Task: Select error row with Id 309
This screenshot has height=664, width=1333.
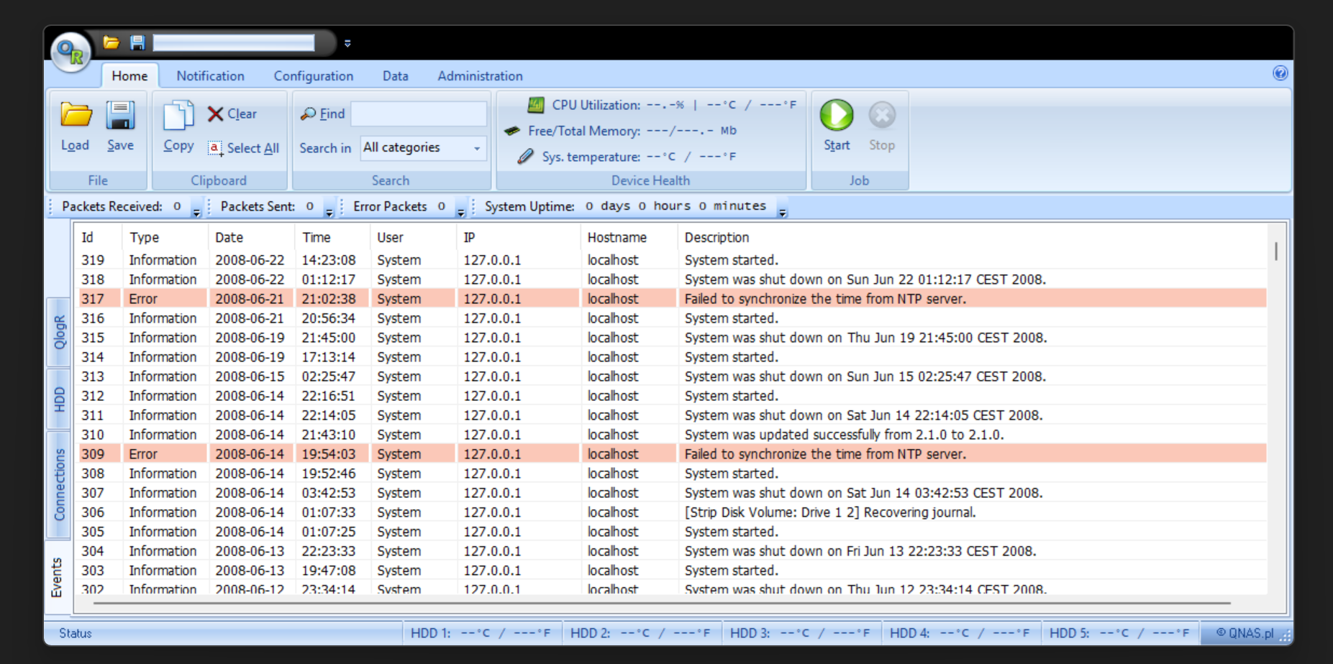Action: click(x=672, y=453)
